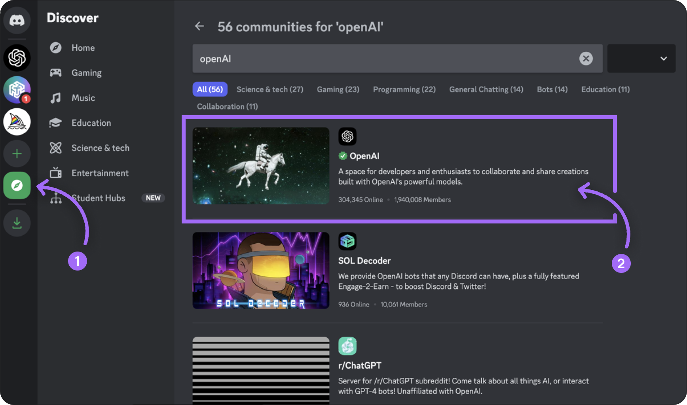Filter by Education (11) tab

tap(605, 89)
